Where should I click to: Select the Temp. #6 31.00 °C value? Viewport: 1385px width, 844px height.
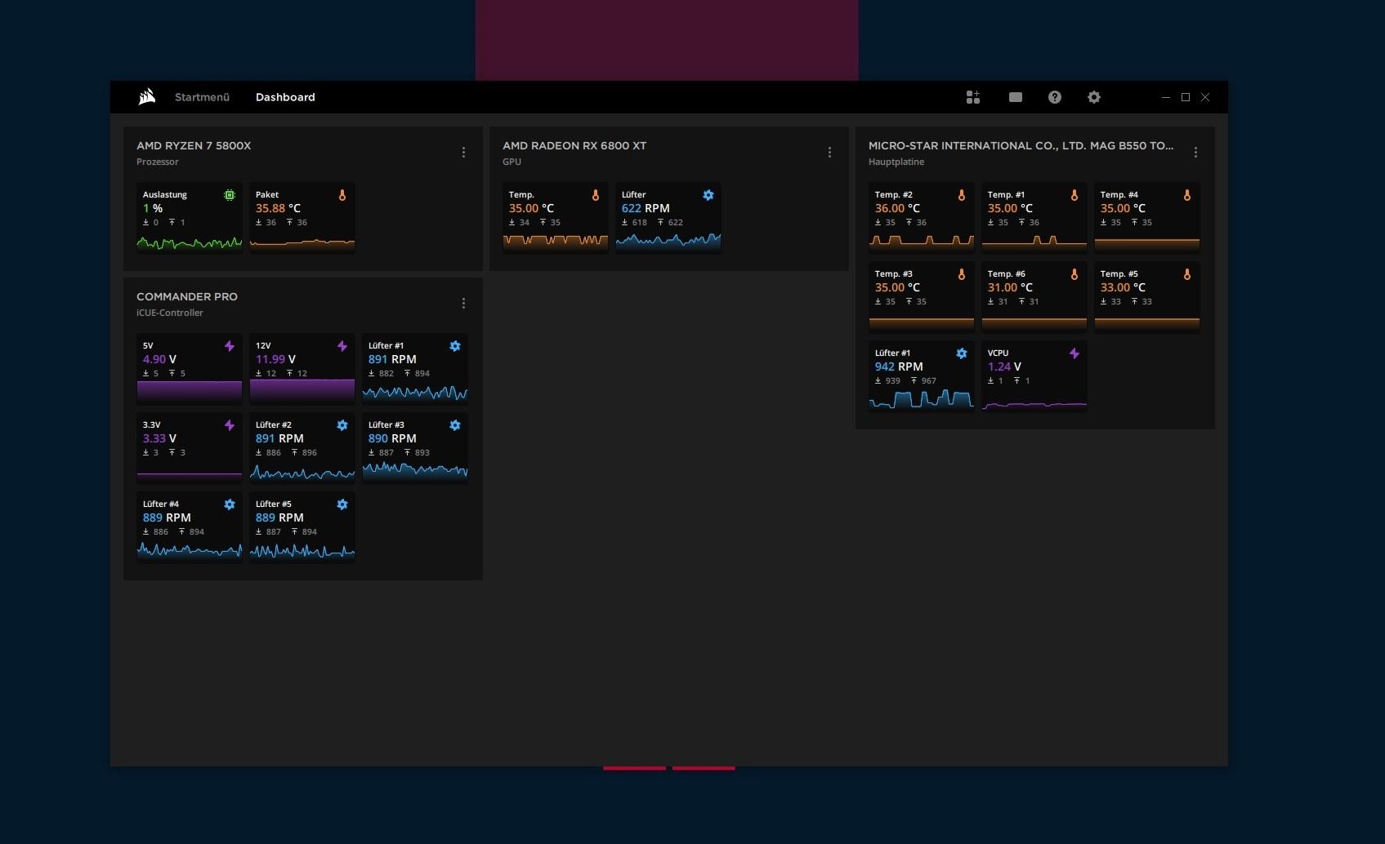(1010, 287)
